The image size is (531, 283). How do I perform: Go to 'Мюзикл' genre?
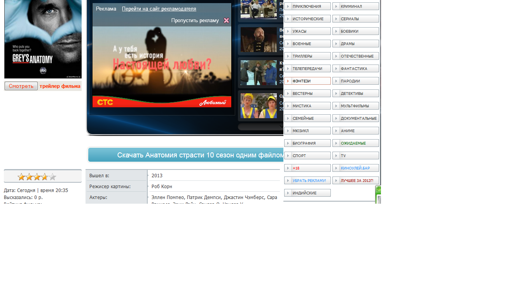click(x=307, y=131)
